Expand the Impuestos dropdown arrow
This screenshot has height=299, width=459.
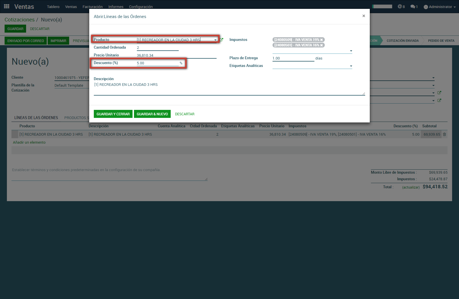(351, 51)
